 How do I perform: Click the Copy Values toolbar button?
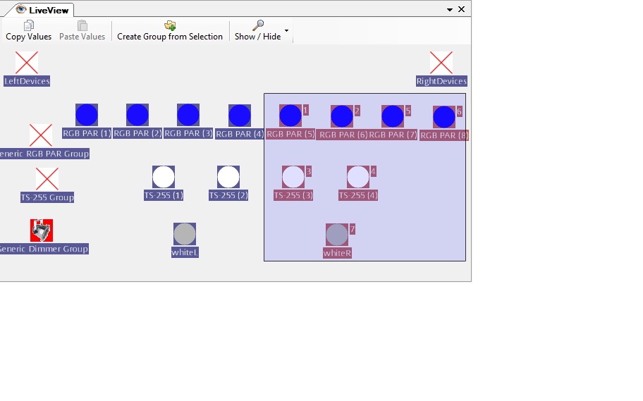tap(29, 30)
